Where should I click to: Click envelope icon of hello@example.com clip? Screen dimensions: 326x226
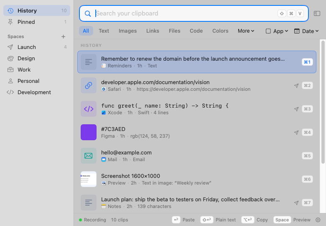(x=89, y=156)
